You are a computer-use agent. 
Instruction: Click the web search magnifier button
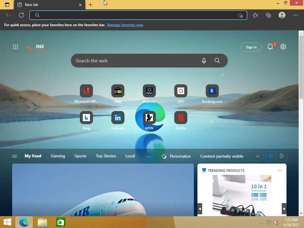[217, 61]
